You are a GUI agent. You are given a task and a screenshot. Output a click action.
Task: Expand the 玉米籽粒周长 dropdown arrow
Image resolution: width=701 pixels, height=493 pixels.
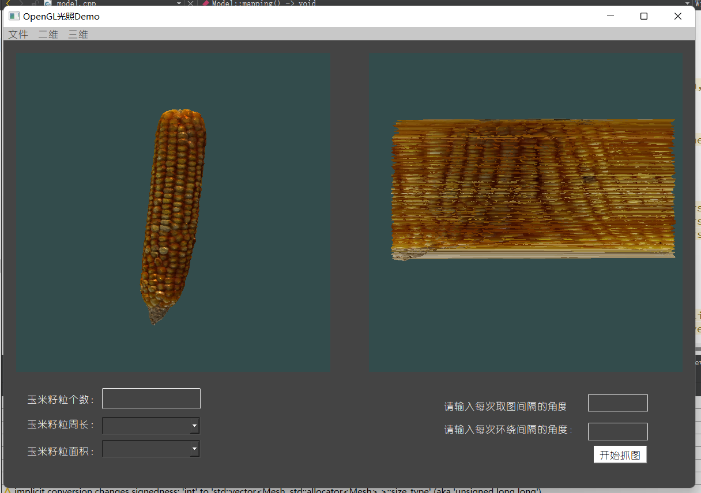(x=195, y=426)
